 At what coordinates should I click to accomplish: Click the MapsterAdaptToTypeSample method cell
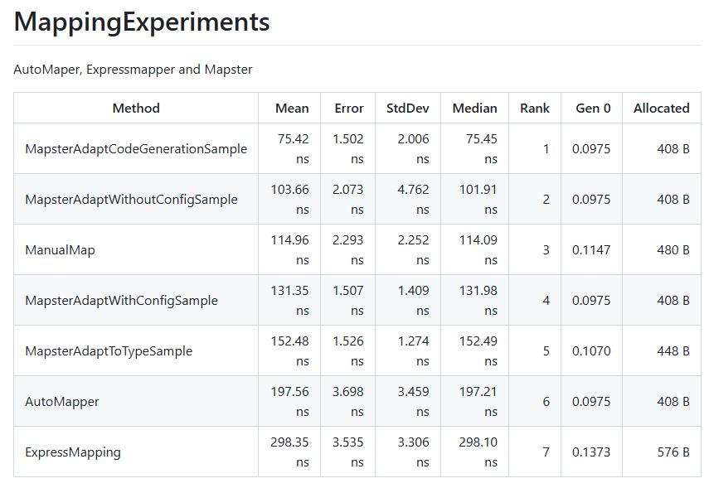click(x=109, y=351)
